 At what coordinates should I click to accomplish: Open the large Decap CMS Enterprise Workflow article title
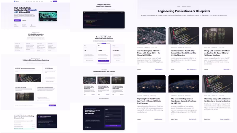(217, 53)
